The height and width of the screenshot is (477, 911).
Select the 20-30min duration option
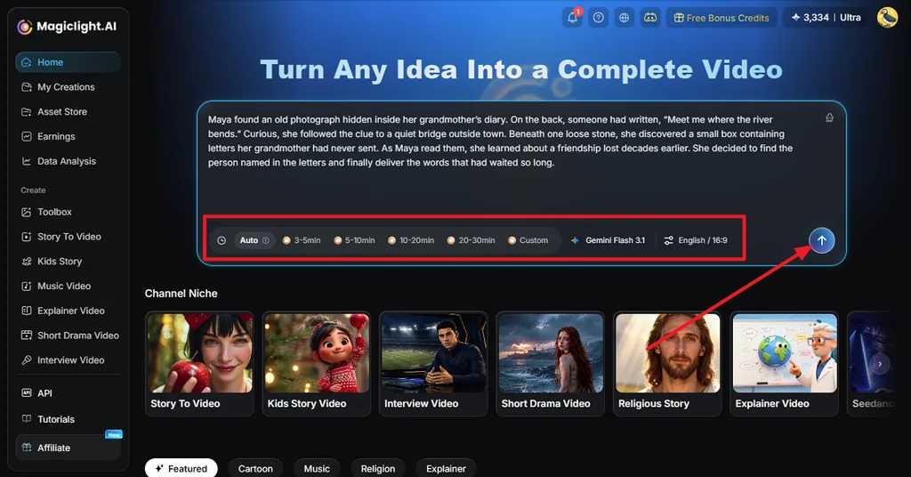472,240
